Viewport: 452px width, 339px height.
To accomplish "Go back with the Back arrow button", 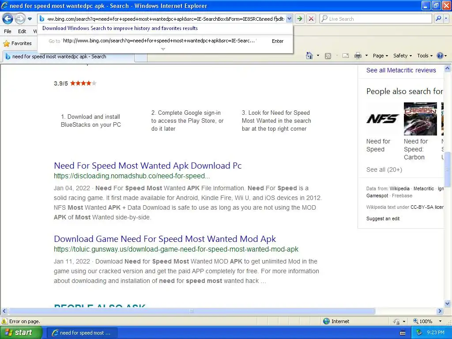I will point(8,19).
